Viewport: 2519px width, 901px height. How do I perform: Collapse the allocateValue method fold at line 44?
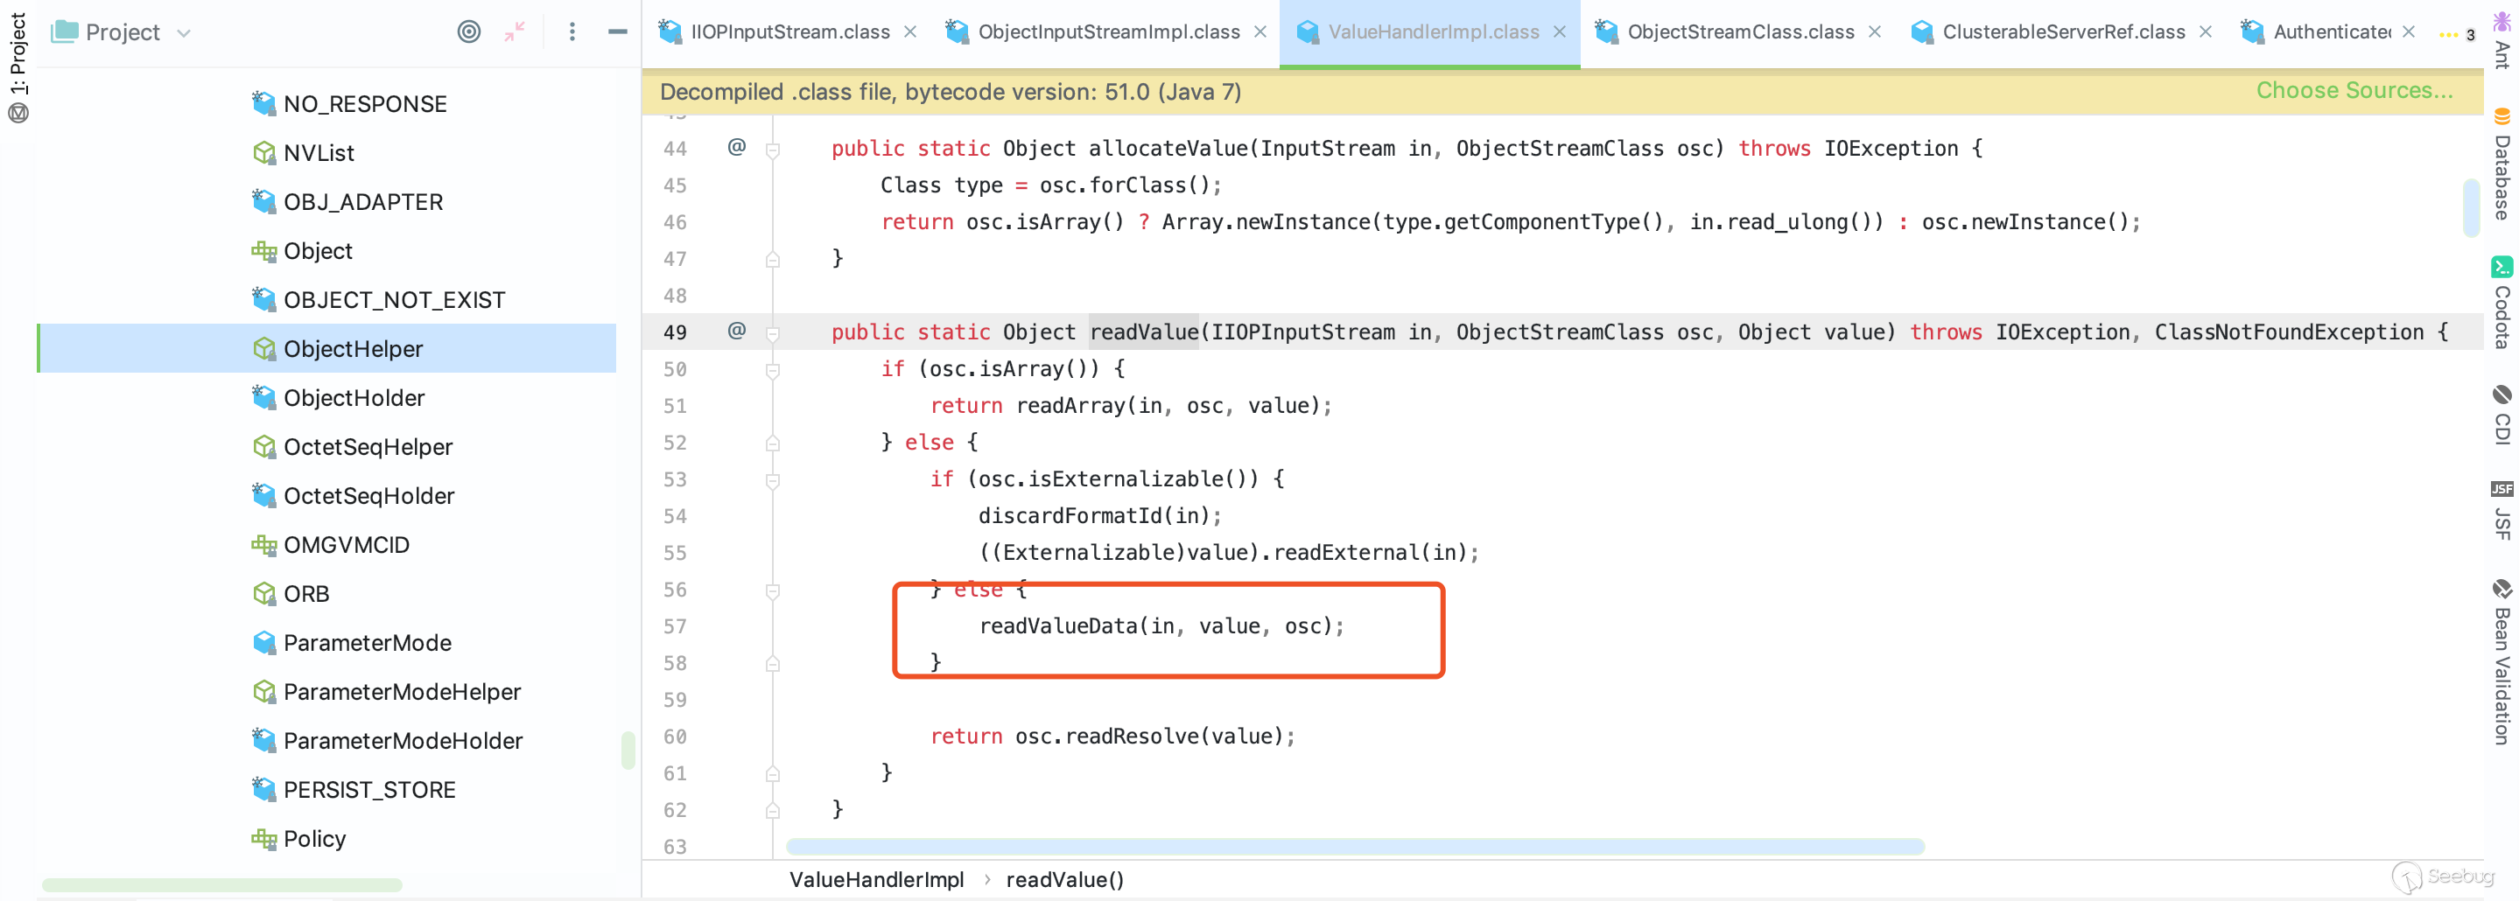[x=773, y=150]
